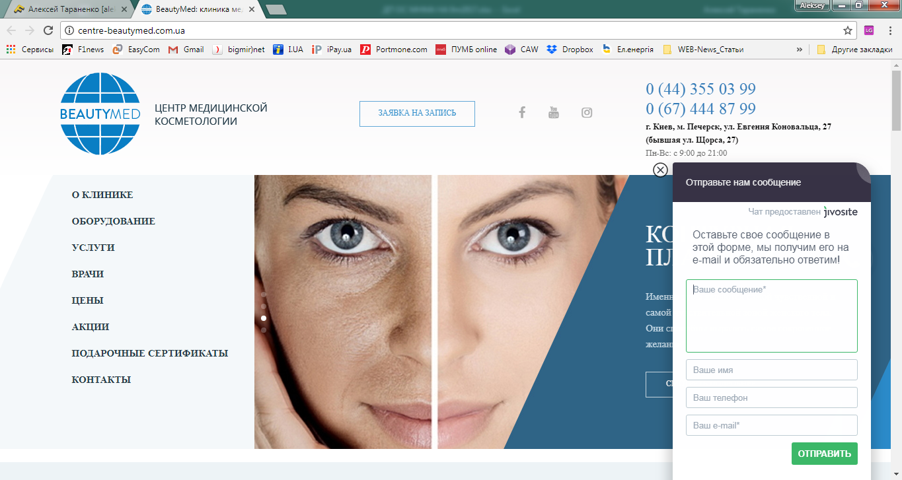Close the BeautyMed browser tab
Screen dimensions: 902x480
point(252,9)
